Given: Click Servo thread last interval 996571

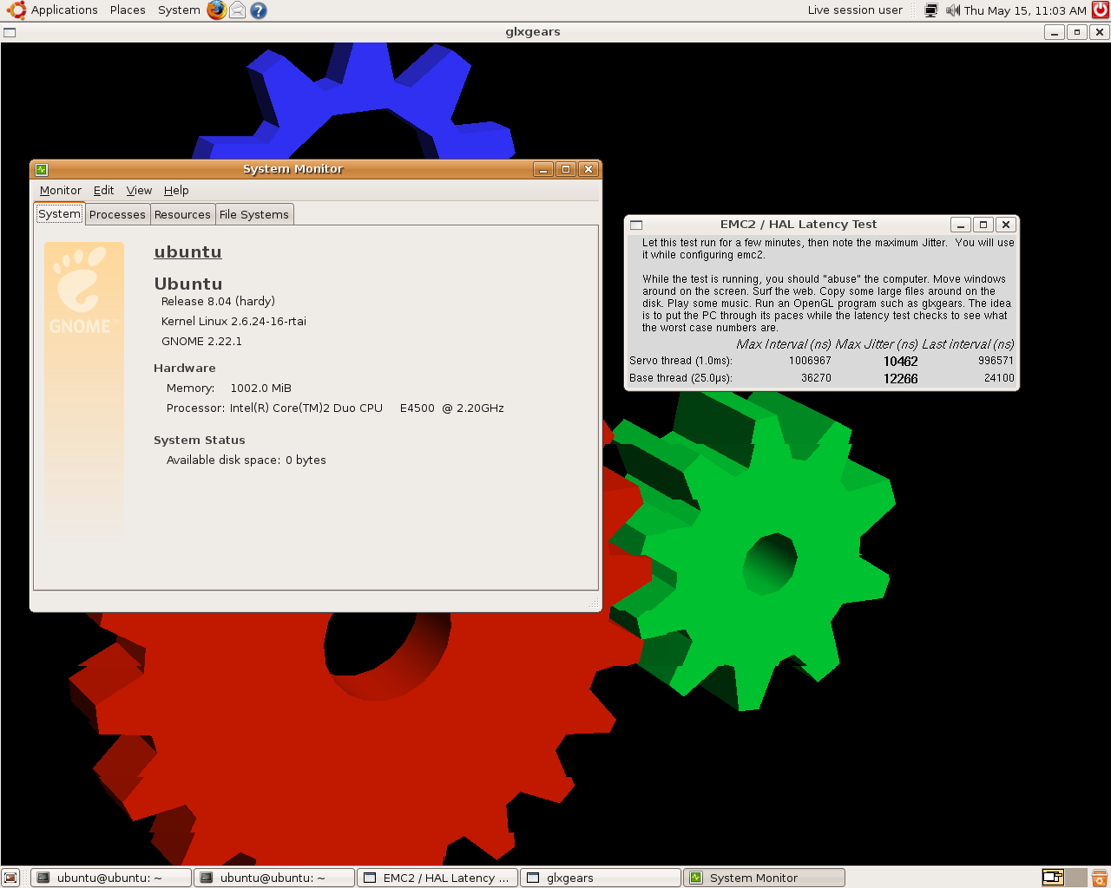Looking at the screenshot, I should pyautogui.click(x=996, y=361).
